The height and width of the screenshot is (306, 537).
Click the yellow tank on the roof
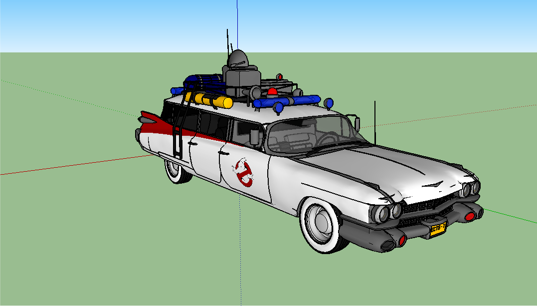(209, 100)
